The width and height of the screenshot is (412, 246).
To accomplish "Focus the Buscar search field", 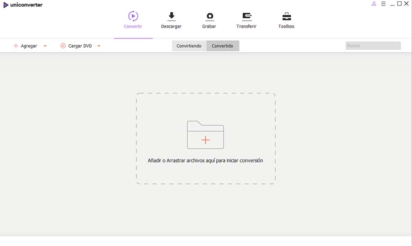I will click(x=373, y=45).
